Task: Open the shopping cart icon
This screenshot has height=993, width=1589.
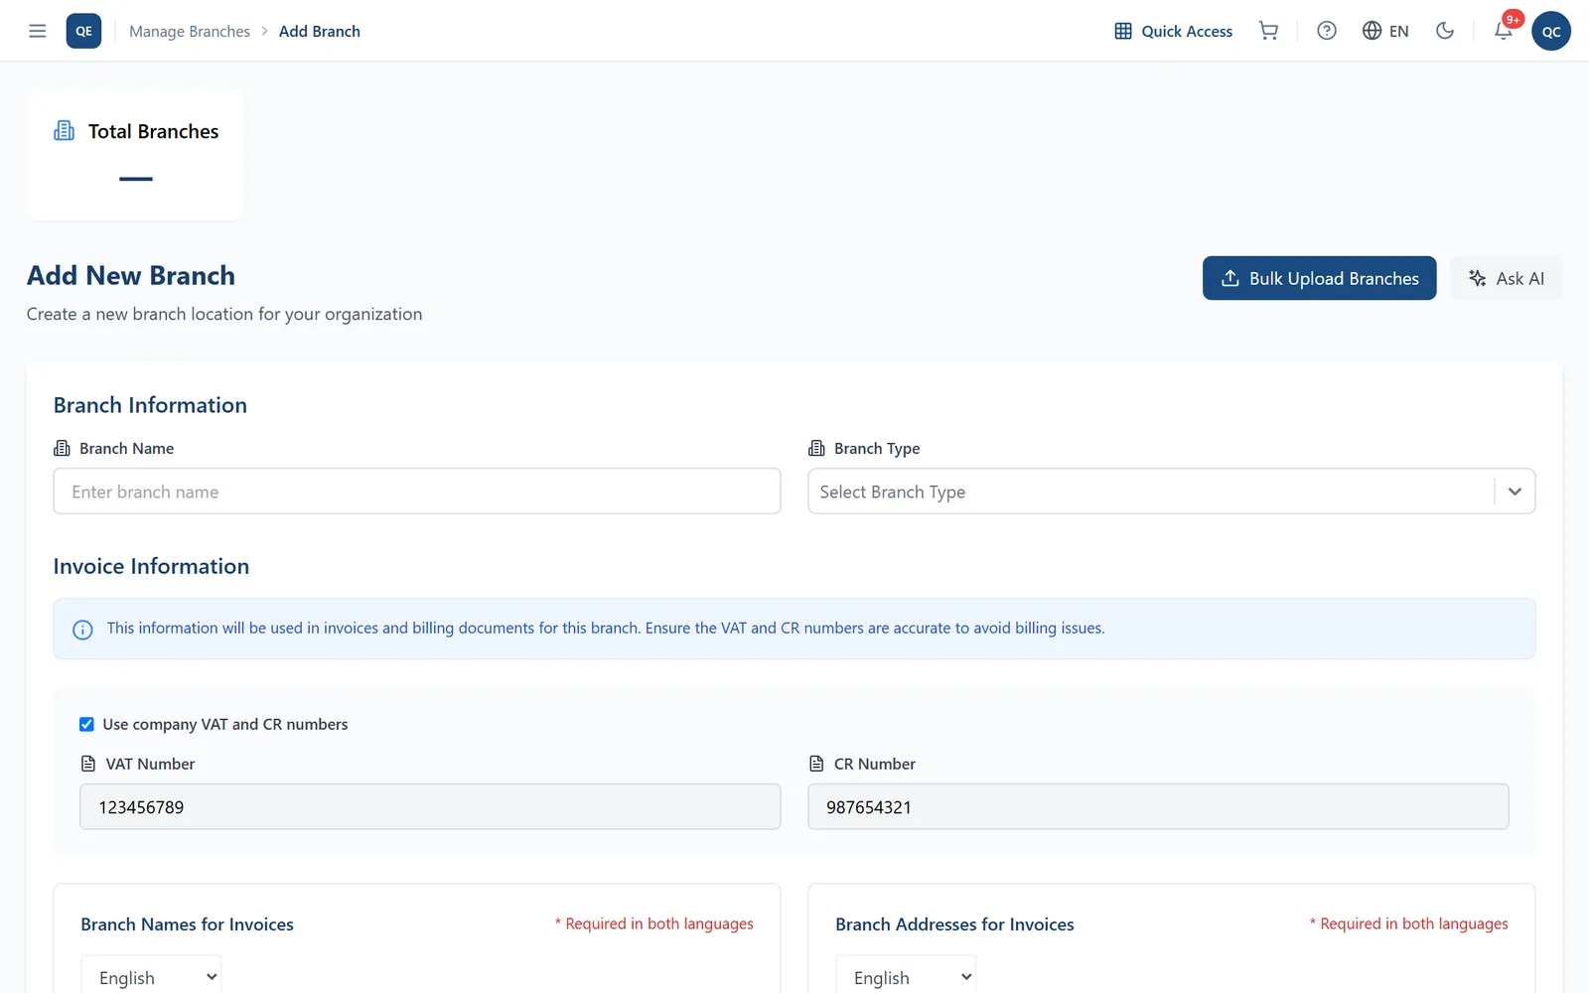Action: point(1268,31)
